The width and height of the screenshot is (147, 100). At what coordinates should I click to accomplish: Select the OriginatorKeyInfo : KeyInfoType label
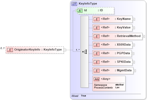(x=38, y=50)
